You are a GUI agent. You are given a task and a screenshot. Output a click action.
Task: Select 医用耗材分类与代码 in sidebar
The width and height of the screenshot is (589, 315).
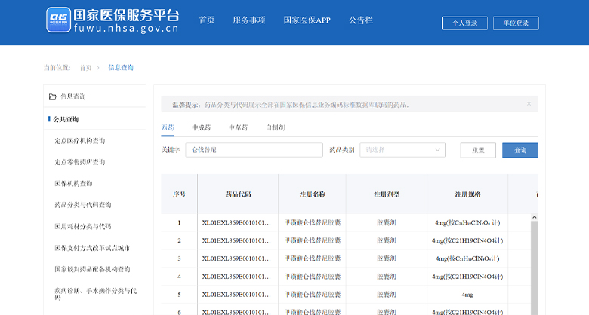click(x=83, y=226)
